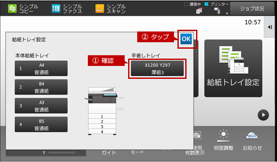The width and height of the screenshot is (277, 162).
Task: Open Simple Copy (シンプルコピー) mode
Action: point(23,9)
